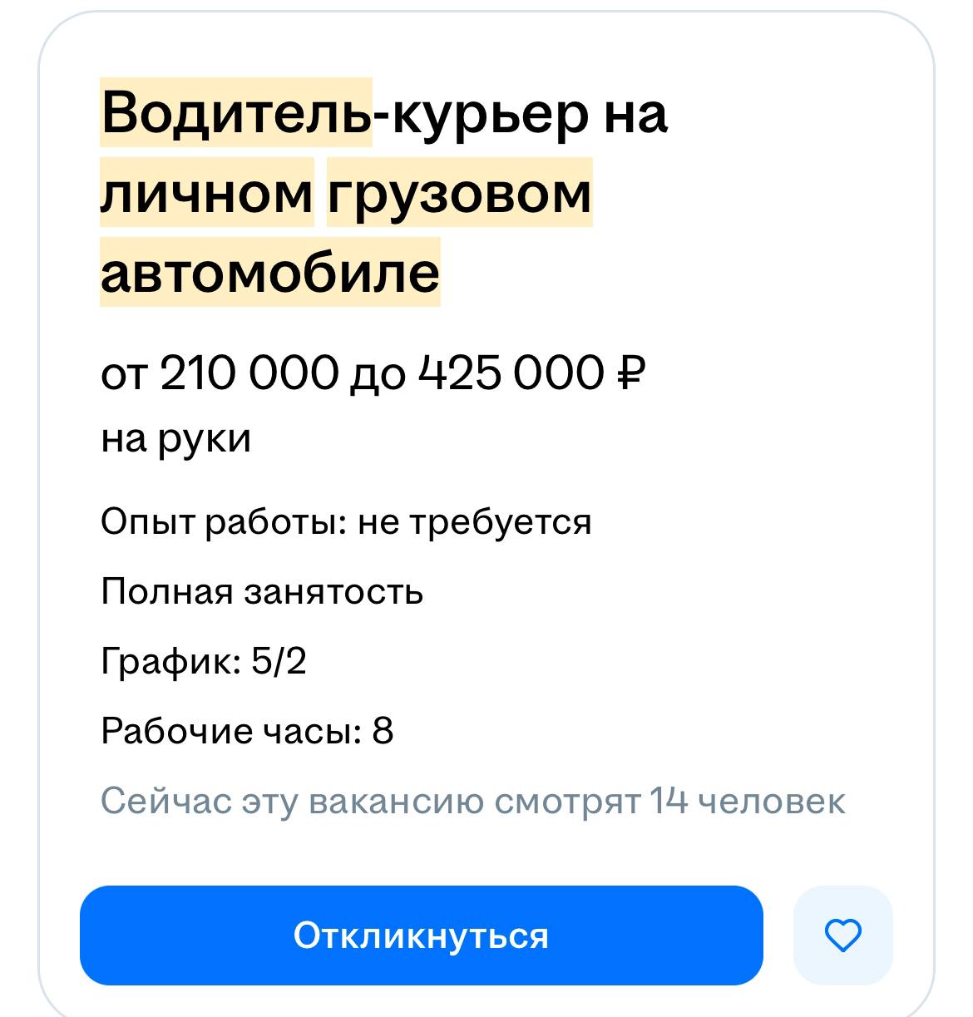Click the highlighted word личном
This screenshot has width=973, height=1017.
click(207, 192)
